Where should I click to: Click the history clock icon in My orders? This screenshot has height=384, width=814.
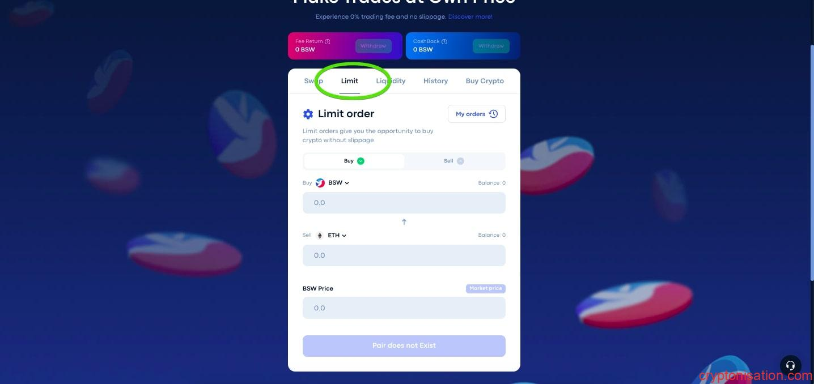point(493,114)
